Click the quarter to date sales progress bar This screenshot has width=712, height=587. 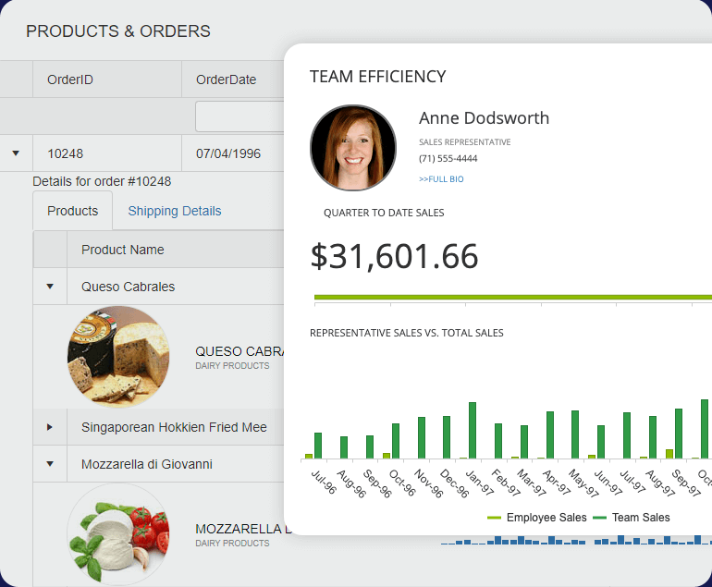tap(513, 298)
